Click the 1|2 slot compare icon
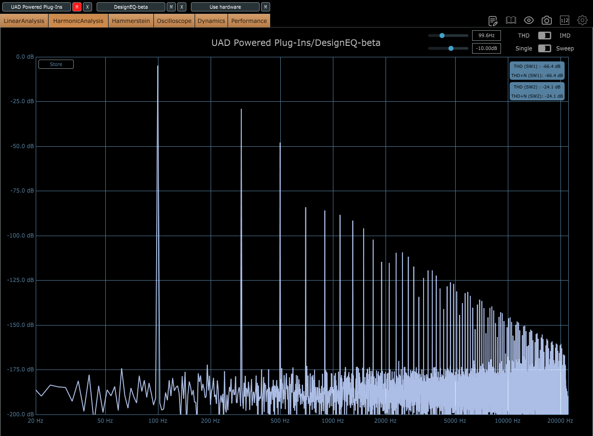Screen dimensions: 593x436 click(565, 21)
